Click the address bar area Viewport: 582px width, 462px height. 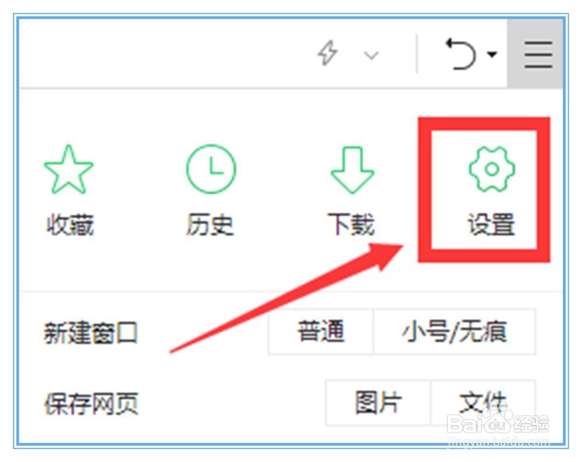[164, 53]
